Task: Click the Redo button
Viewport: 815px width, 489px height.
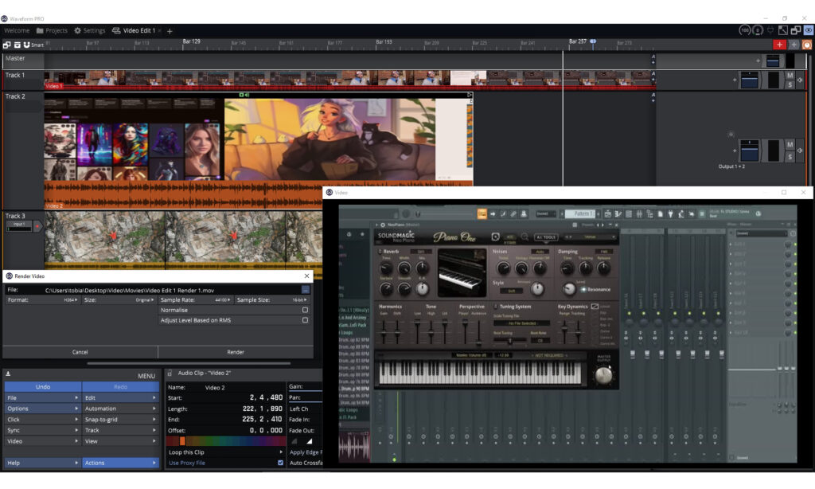Action: [121, 387]
